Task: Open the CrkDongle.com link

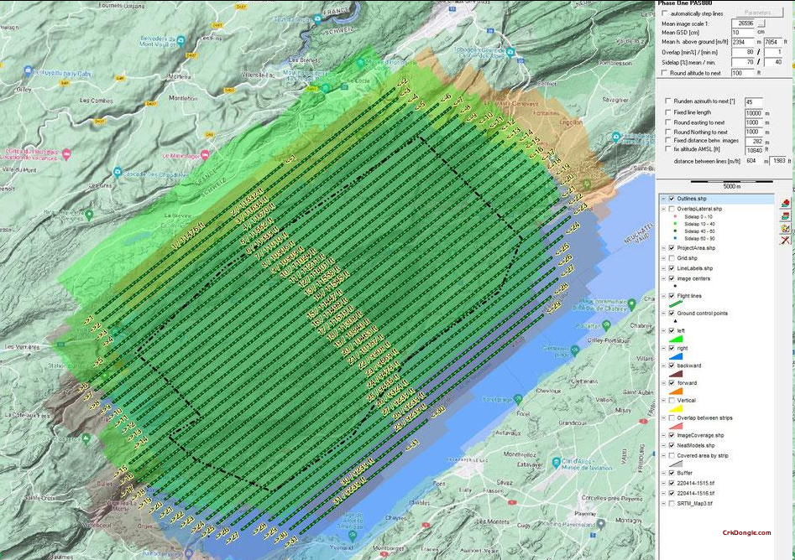Action: click(746, 532)
